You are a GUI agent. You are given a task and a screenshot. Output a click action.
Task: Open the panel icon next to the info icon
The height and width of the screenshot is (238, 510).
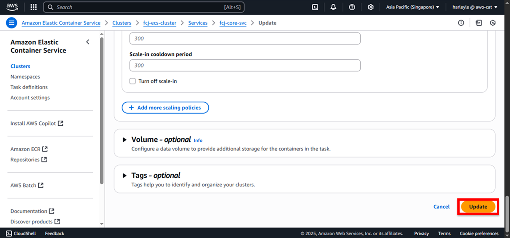pyautogui.click(x=479, y=23)
